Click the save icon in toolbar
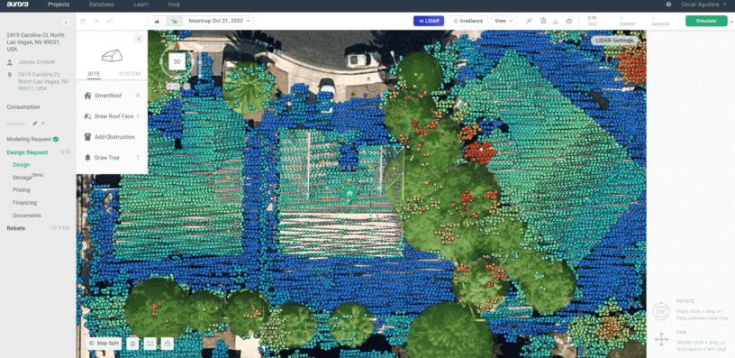This screenshot has width=735, height=358. [x=84, y=21]
